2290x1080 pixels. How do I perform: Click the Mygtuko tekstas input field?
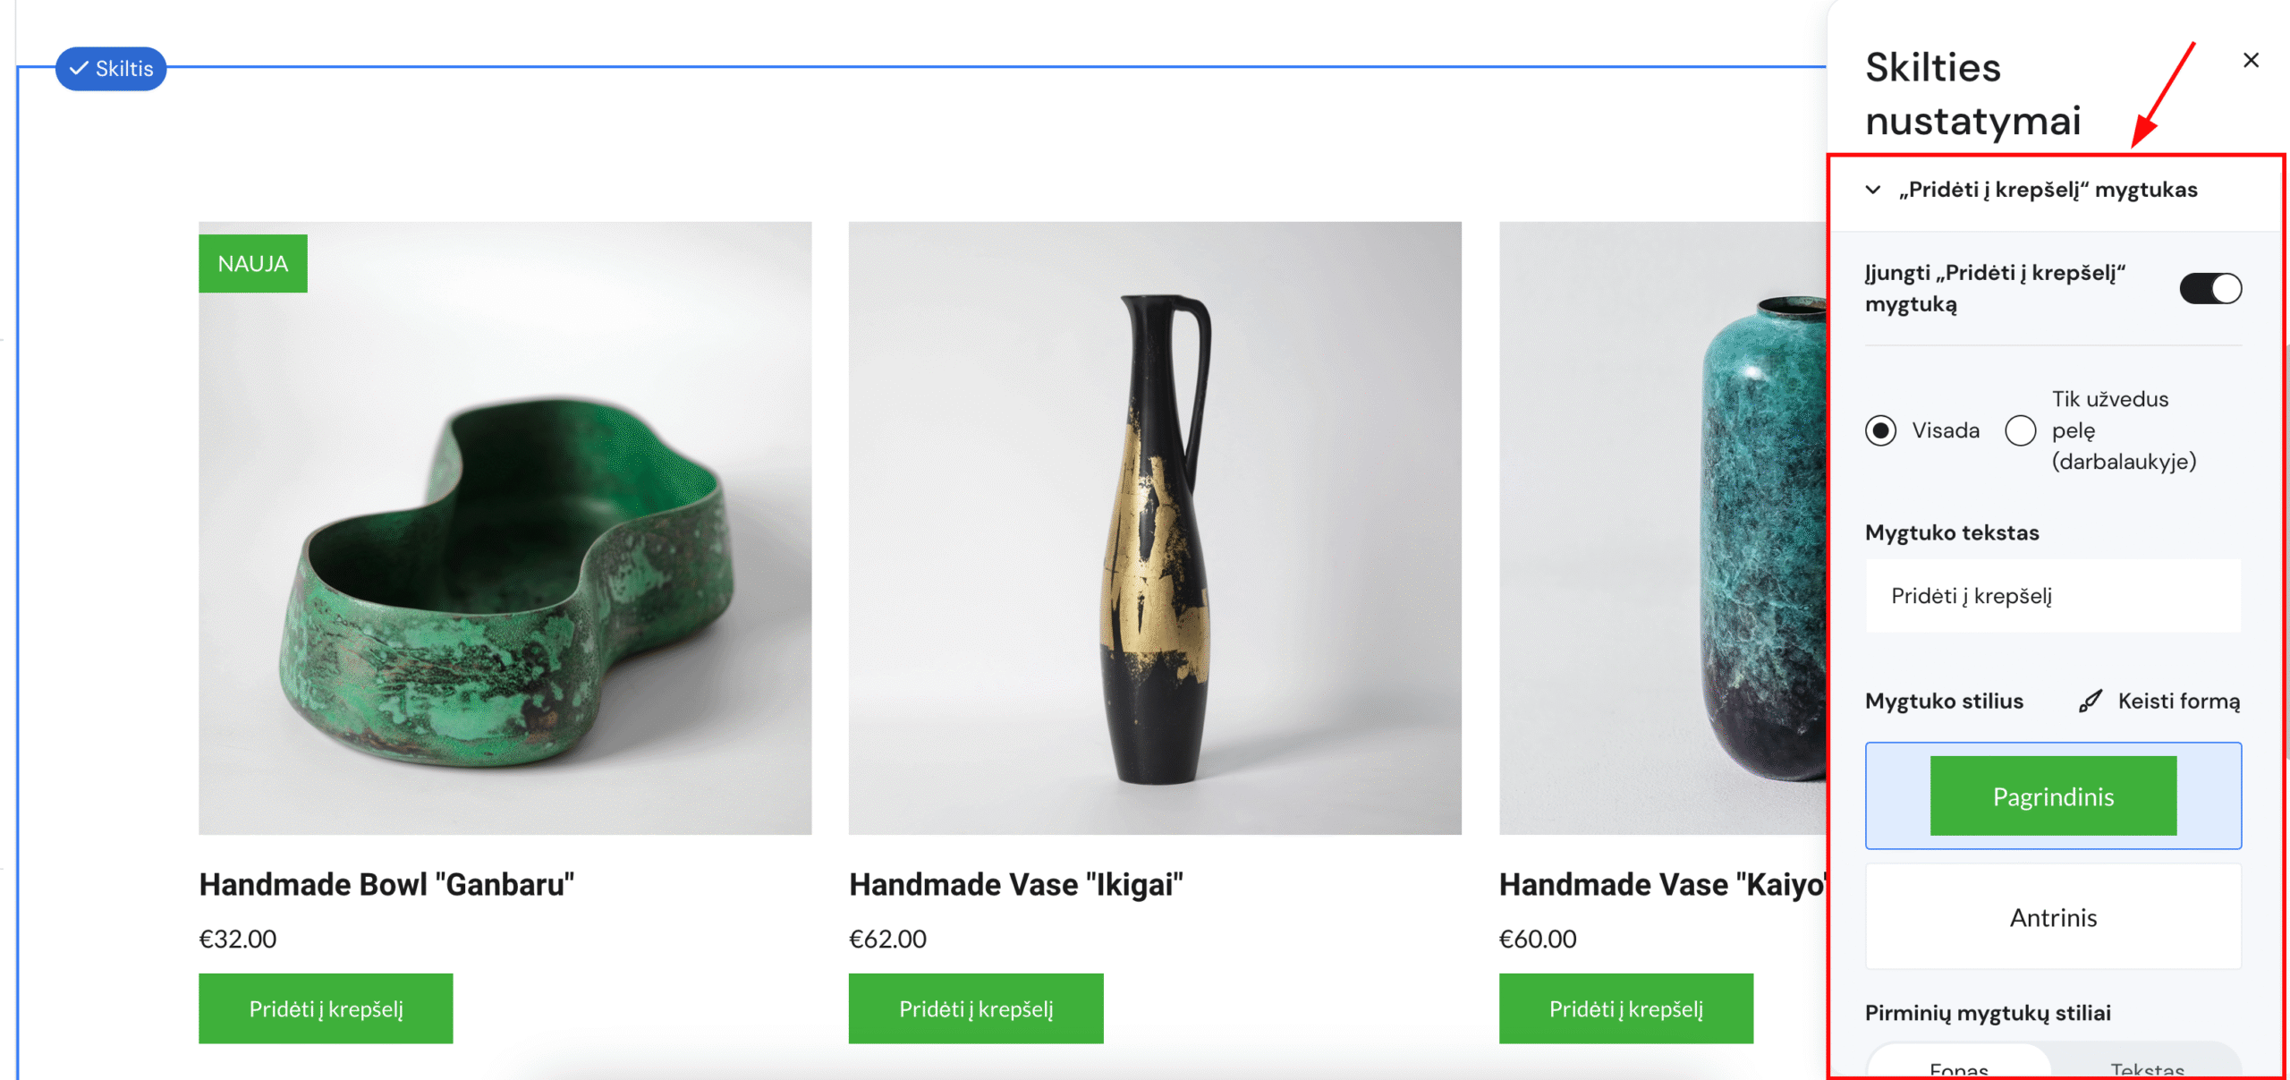(x=2053, y=596)
